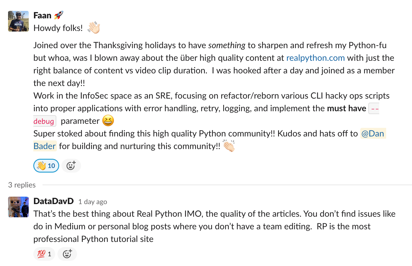Select the inline code snippet debug
The width and height of the screenshot is (412, 266).
click(x=45, y=121)
